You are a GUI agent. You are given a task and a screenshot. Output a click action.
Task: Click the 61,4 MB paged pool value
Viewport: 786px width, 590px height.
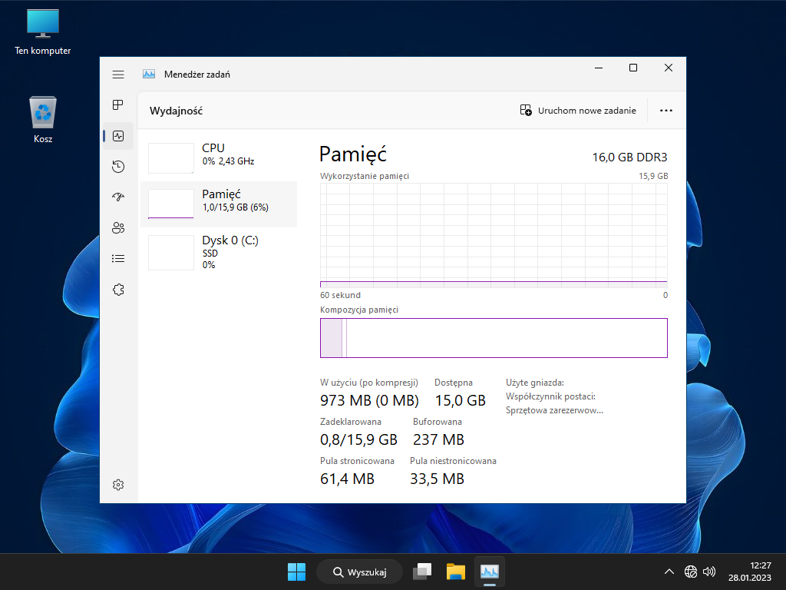pos(348,479)
